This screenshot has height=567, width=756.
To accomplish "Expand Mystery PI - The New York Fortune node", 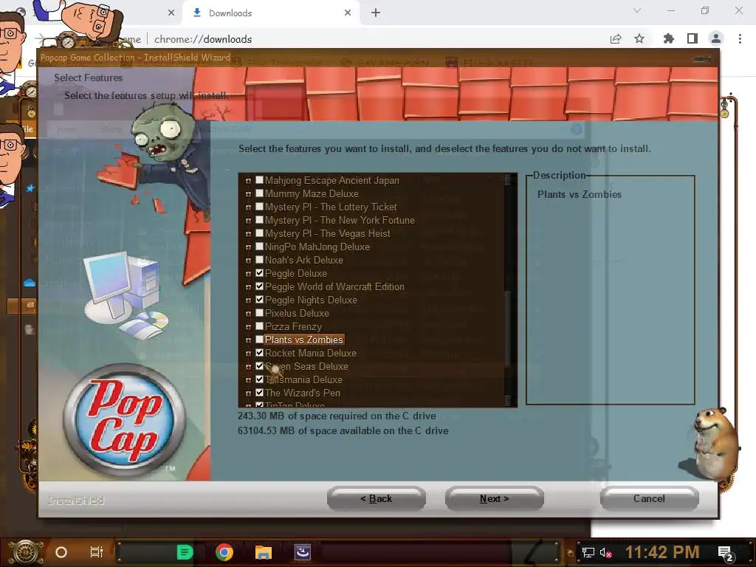I will click(x=248, y=221).
